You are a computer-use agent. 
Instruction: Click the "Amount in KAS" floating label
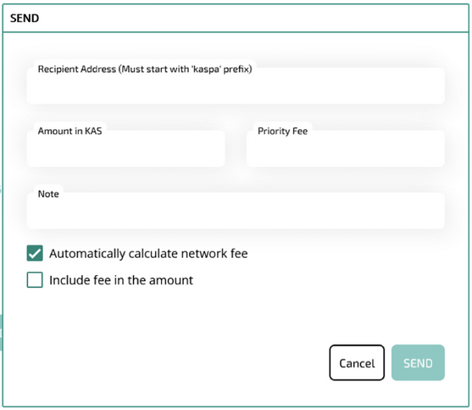click(x=69, y=131)
